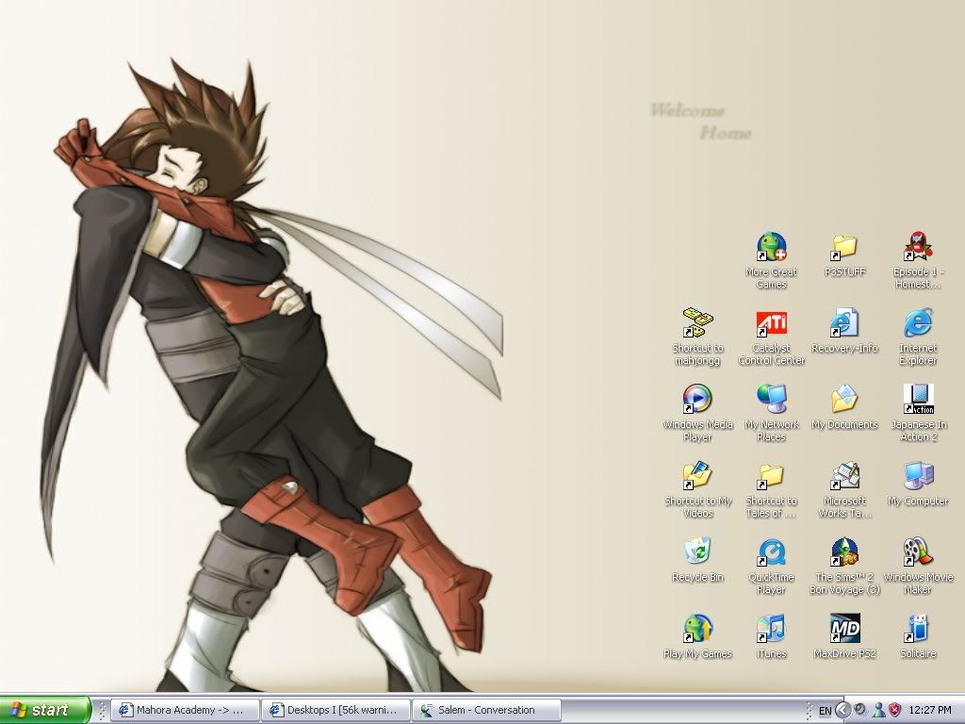965x724 pixels.
Task: Select the PS3STUFF folder
Action: tap(844, 248)
